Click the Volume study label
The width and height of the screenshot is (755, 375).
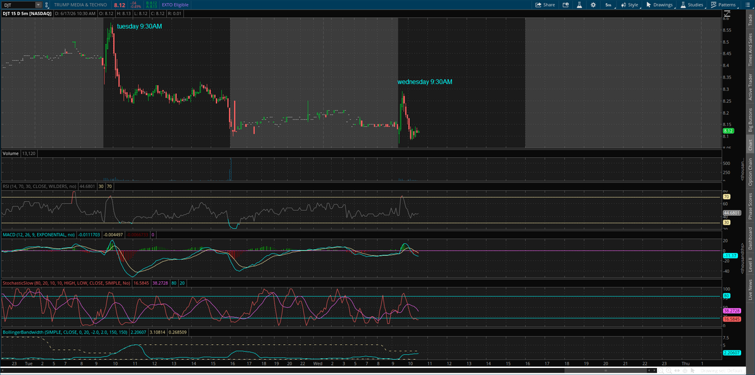[x=11, y=154]
